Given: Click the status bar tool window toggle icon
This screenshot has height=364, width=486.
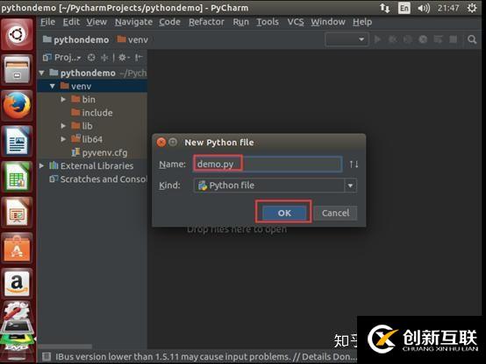Looking at the screenshot, I should click(x=46, y=357).
